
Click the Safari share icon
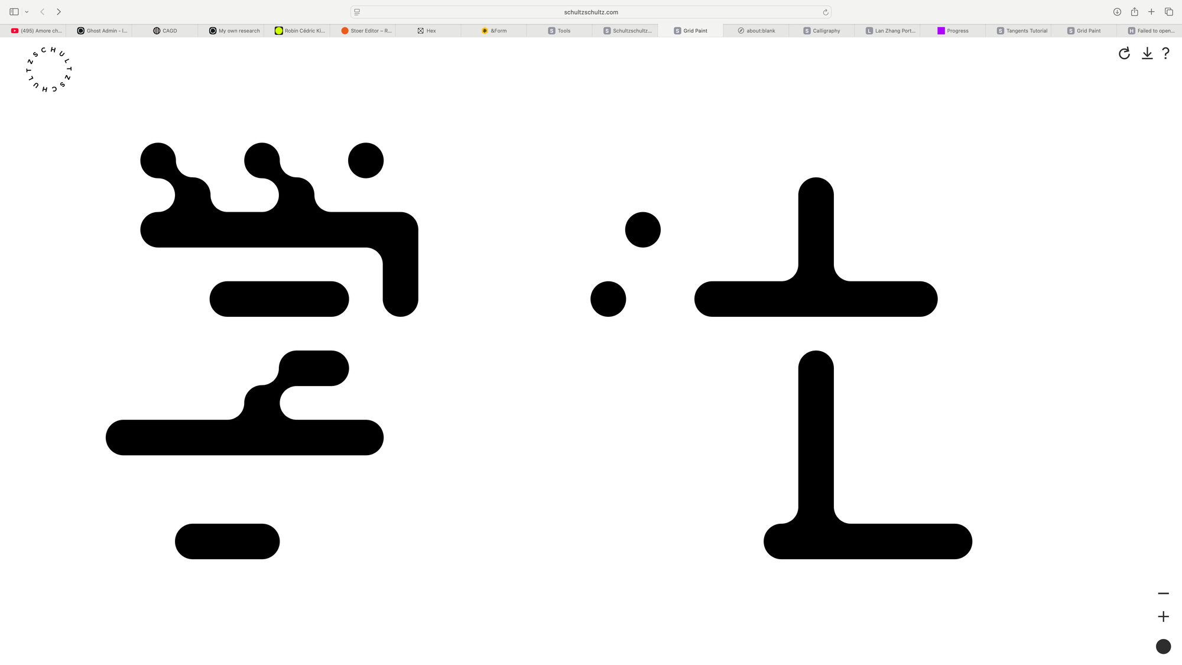[1134, 12]
